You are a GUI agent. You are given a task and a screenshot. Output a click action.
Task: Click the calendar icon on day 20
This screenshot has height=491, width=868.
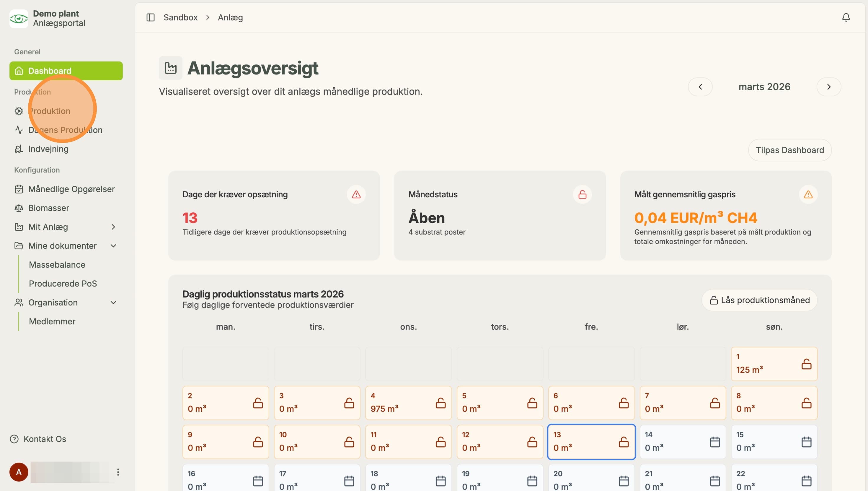(x=624, y=481)
